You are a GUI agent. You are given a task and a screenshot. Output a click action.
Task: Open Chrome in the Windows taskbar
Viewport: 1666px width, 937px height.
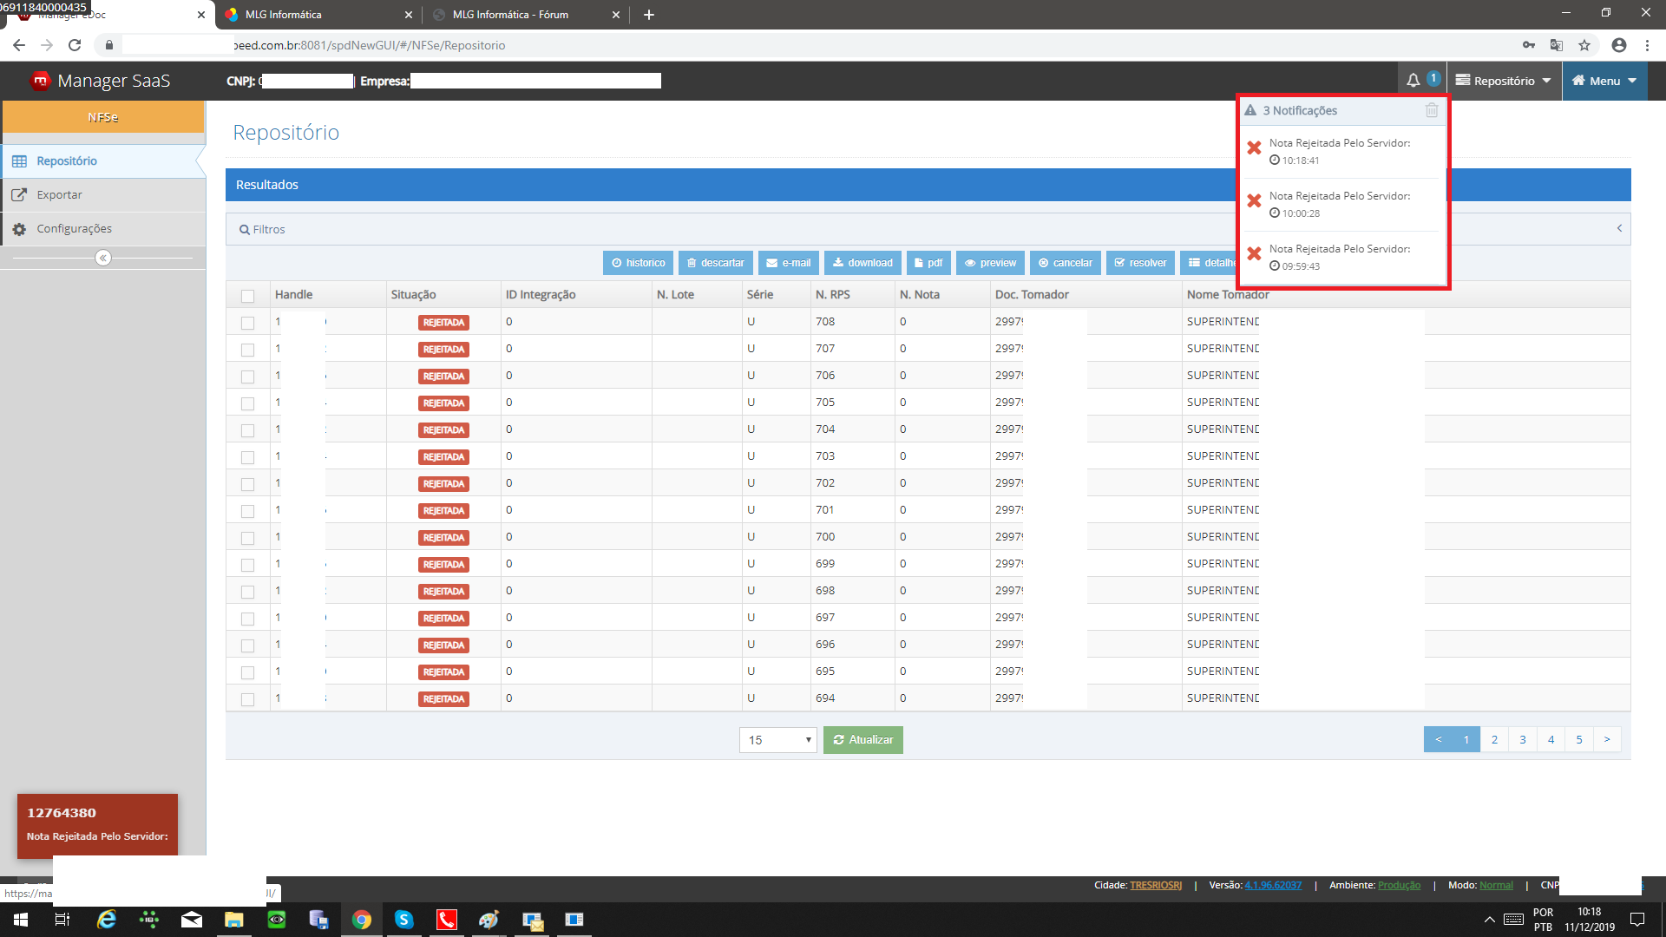pos(362,920)
